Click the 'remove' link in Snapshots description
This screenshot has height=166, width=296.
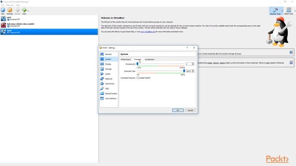216,63
